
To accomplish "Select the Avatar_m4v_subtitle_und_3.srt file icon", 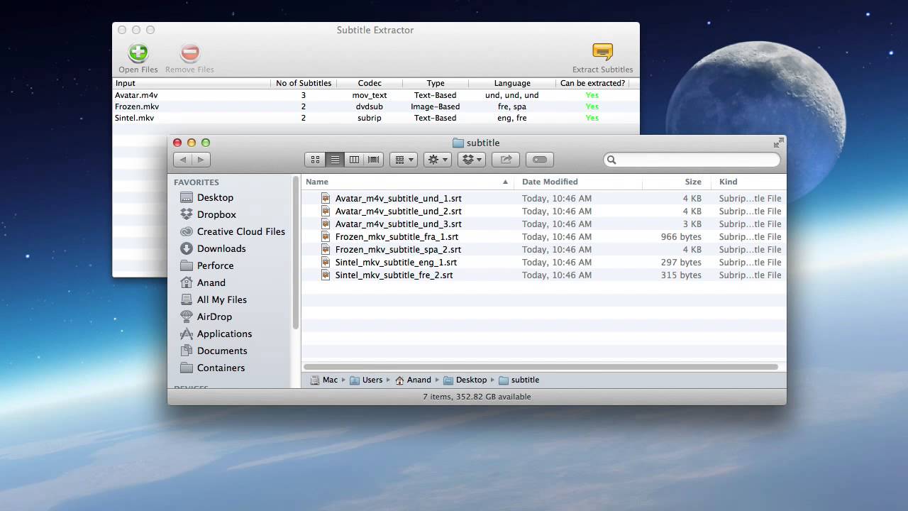I will (x=326, y=224).
